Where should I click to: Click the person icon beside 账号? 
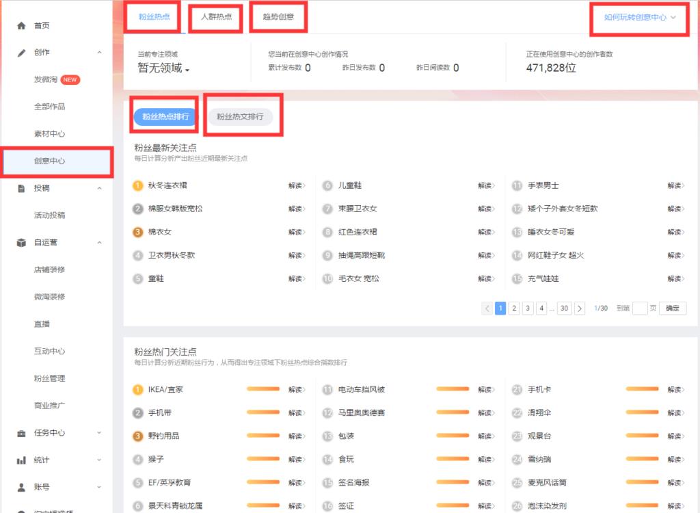click(21, 487)
